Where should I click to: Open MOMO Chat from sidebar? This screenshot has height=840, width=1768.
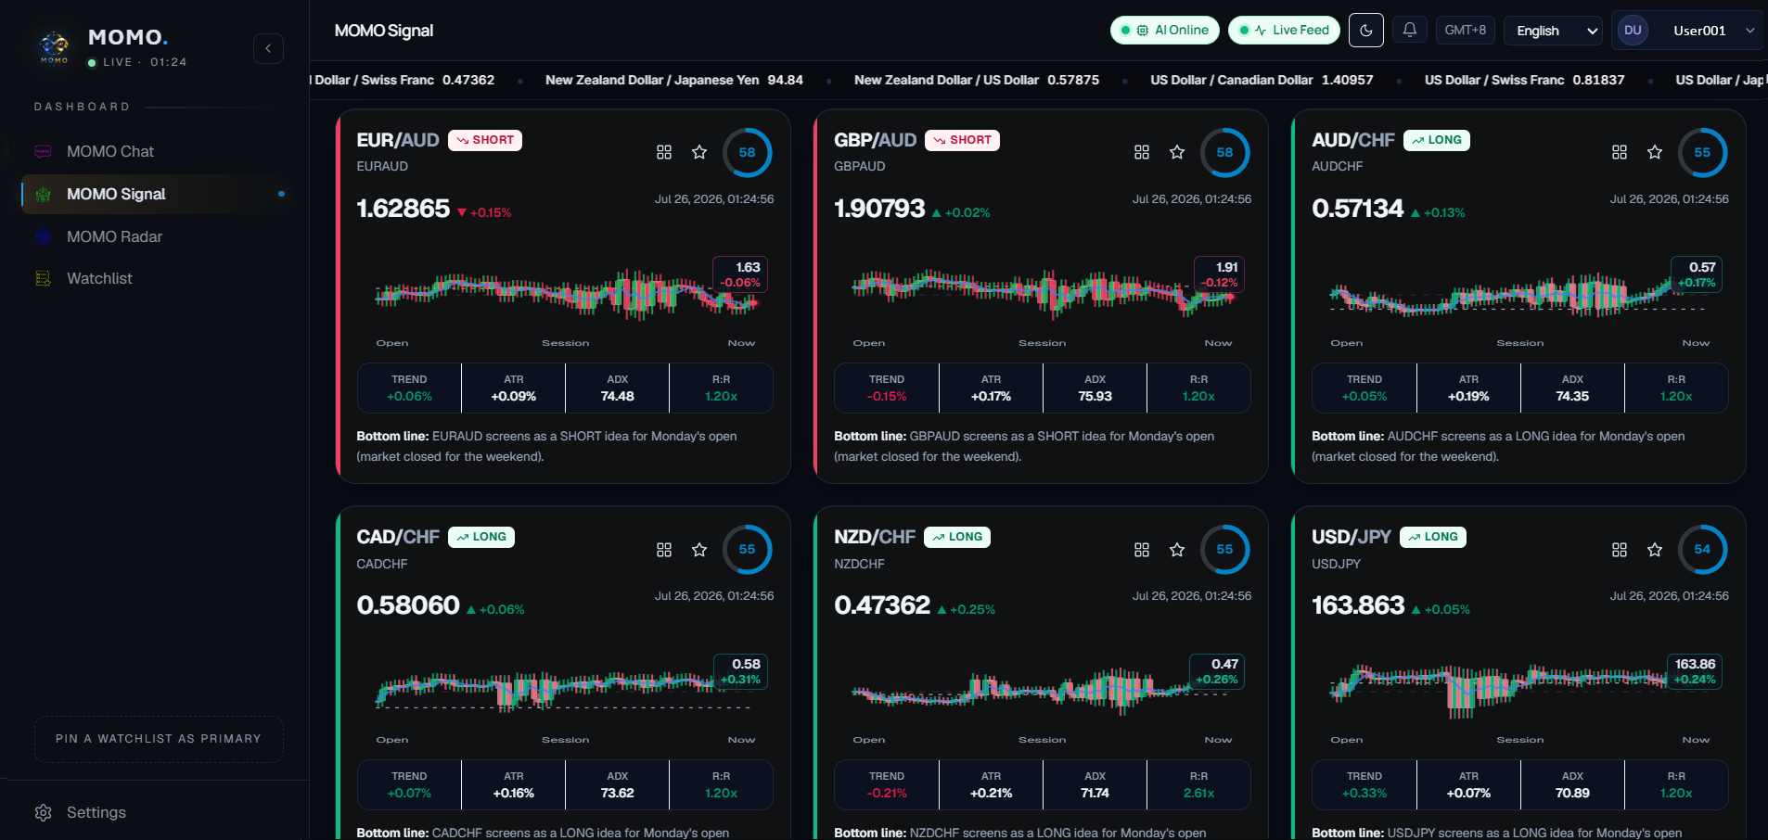[110, 151]
